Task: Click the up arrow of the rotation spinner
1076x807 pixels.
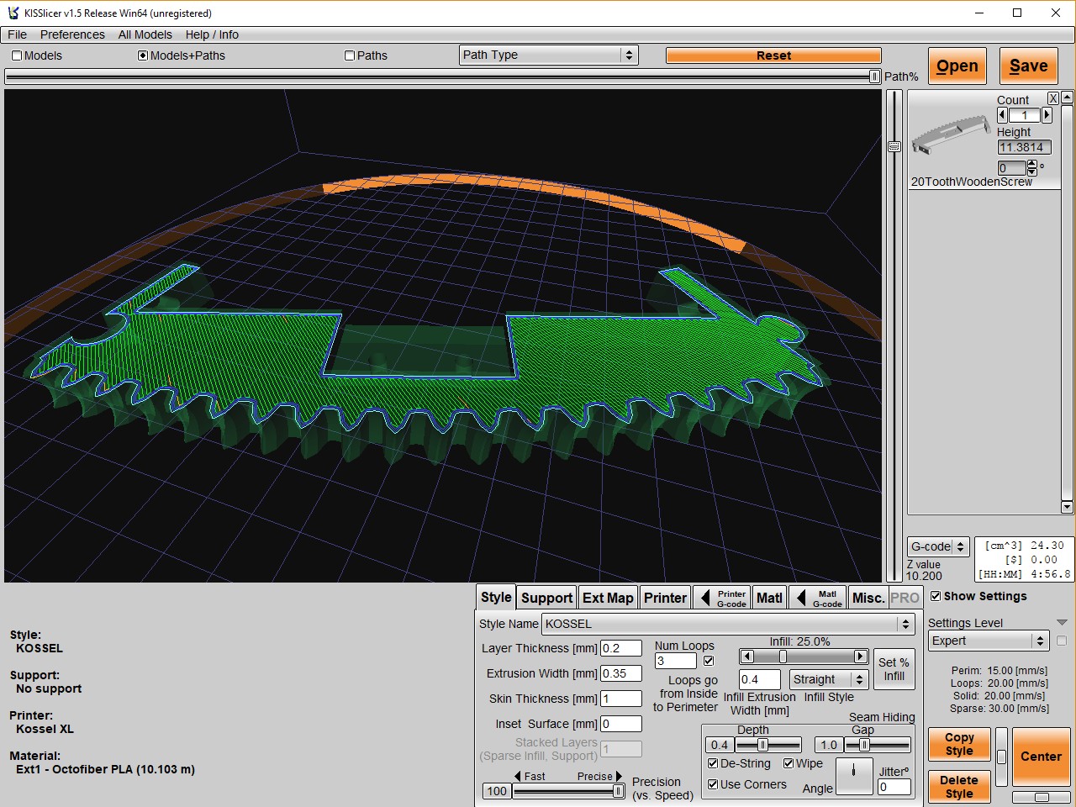Action: [1032, 164]
